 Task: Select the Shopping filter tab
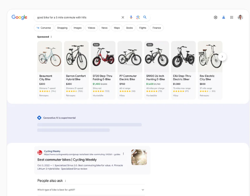click(62, 28)
